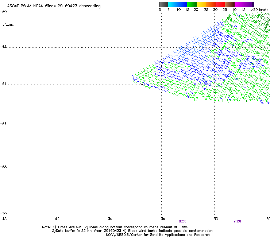Click the note line starting 'Note: 1) Times are GMT'
The width and height of the screenshot is (270, 237).
(x=115, y=227)
